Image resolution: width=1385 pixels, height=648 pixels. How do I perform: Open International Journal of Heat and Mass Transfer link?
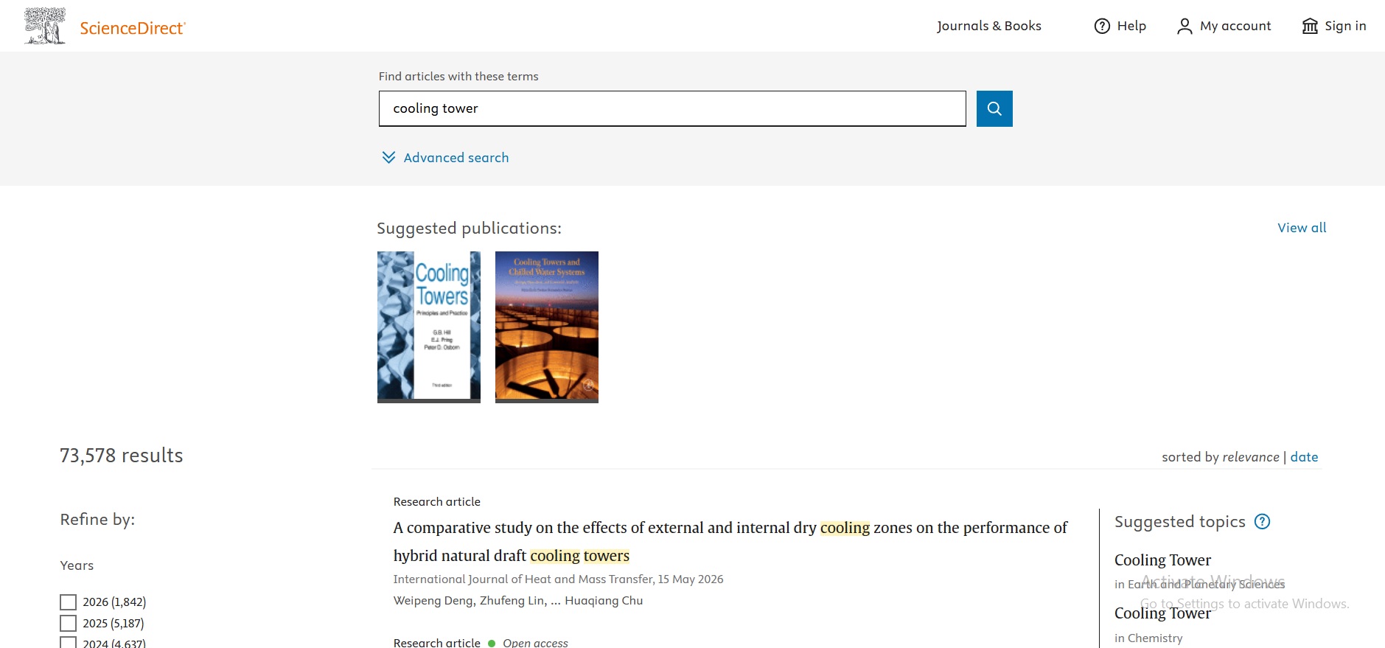click(523, 579)
